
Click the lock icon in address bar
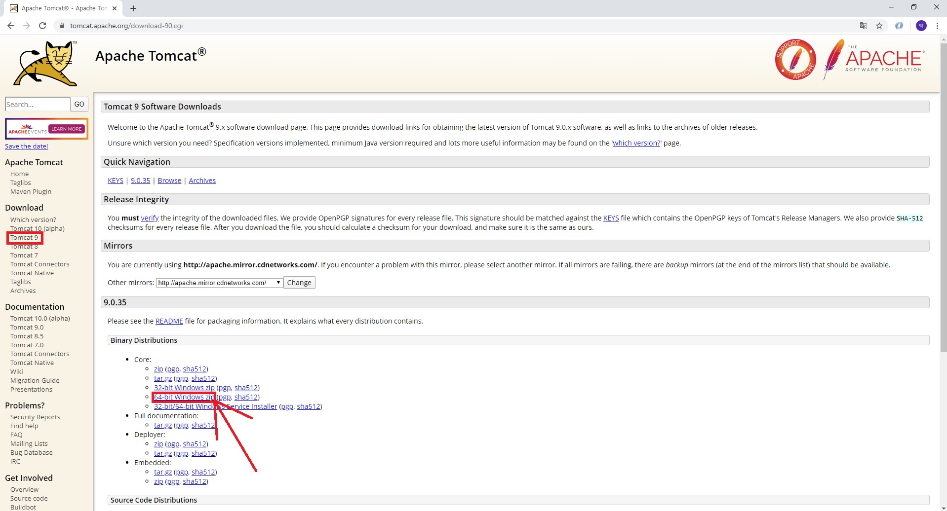(x=62, y=26)
